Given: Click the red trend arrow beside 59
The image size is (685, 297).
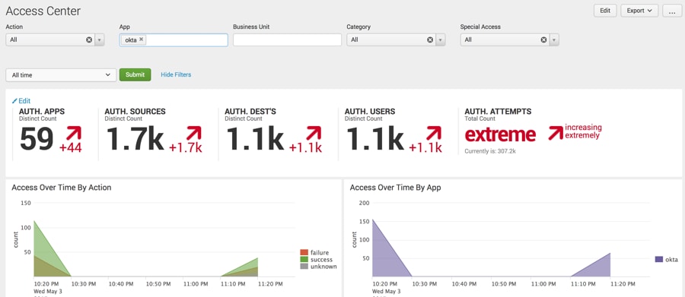Looking at the screenshot, I should pos(74,134).
